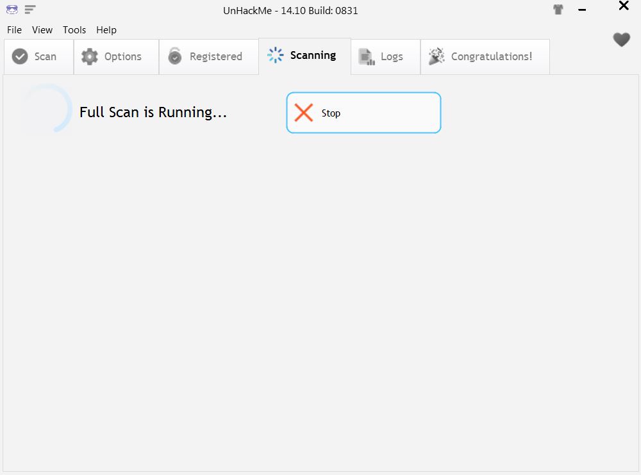641x475 pixels.
Task: Click the UnHackMe mask app icon
Action: pyautogui.click(x=12, y=10)
